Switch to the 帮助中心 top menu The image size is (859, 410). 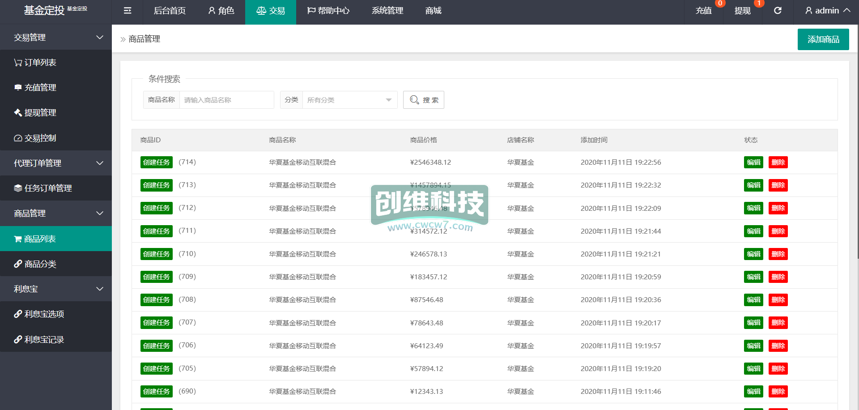pyautogui.click(x=328, y=11)
